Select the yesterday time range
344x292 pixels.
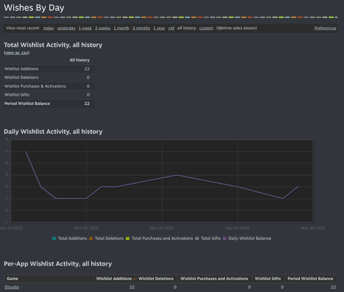point(66,28)
